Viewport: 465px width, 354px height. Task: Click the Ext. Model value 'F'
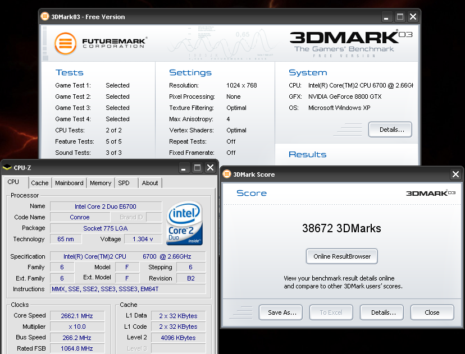point(127,278)
